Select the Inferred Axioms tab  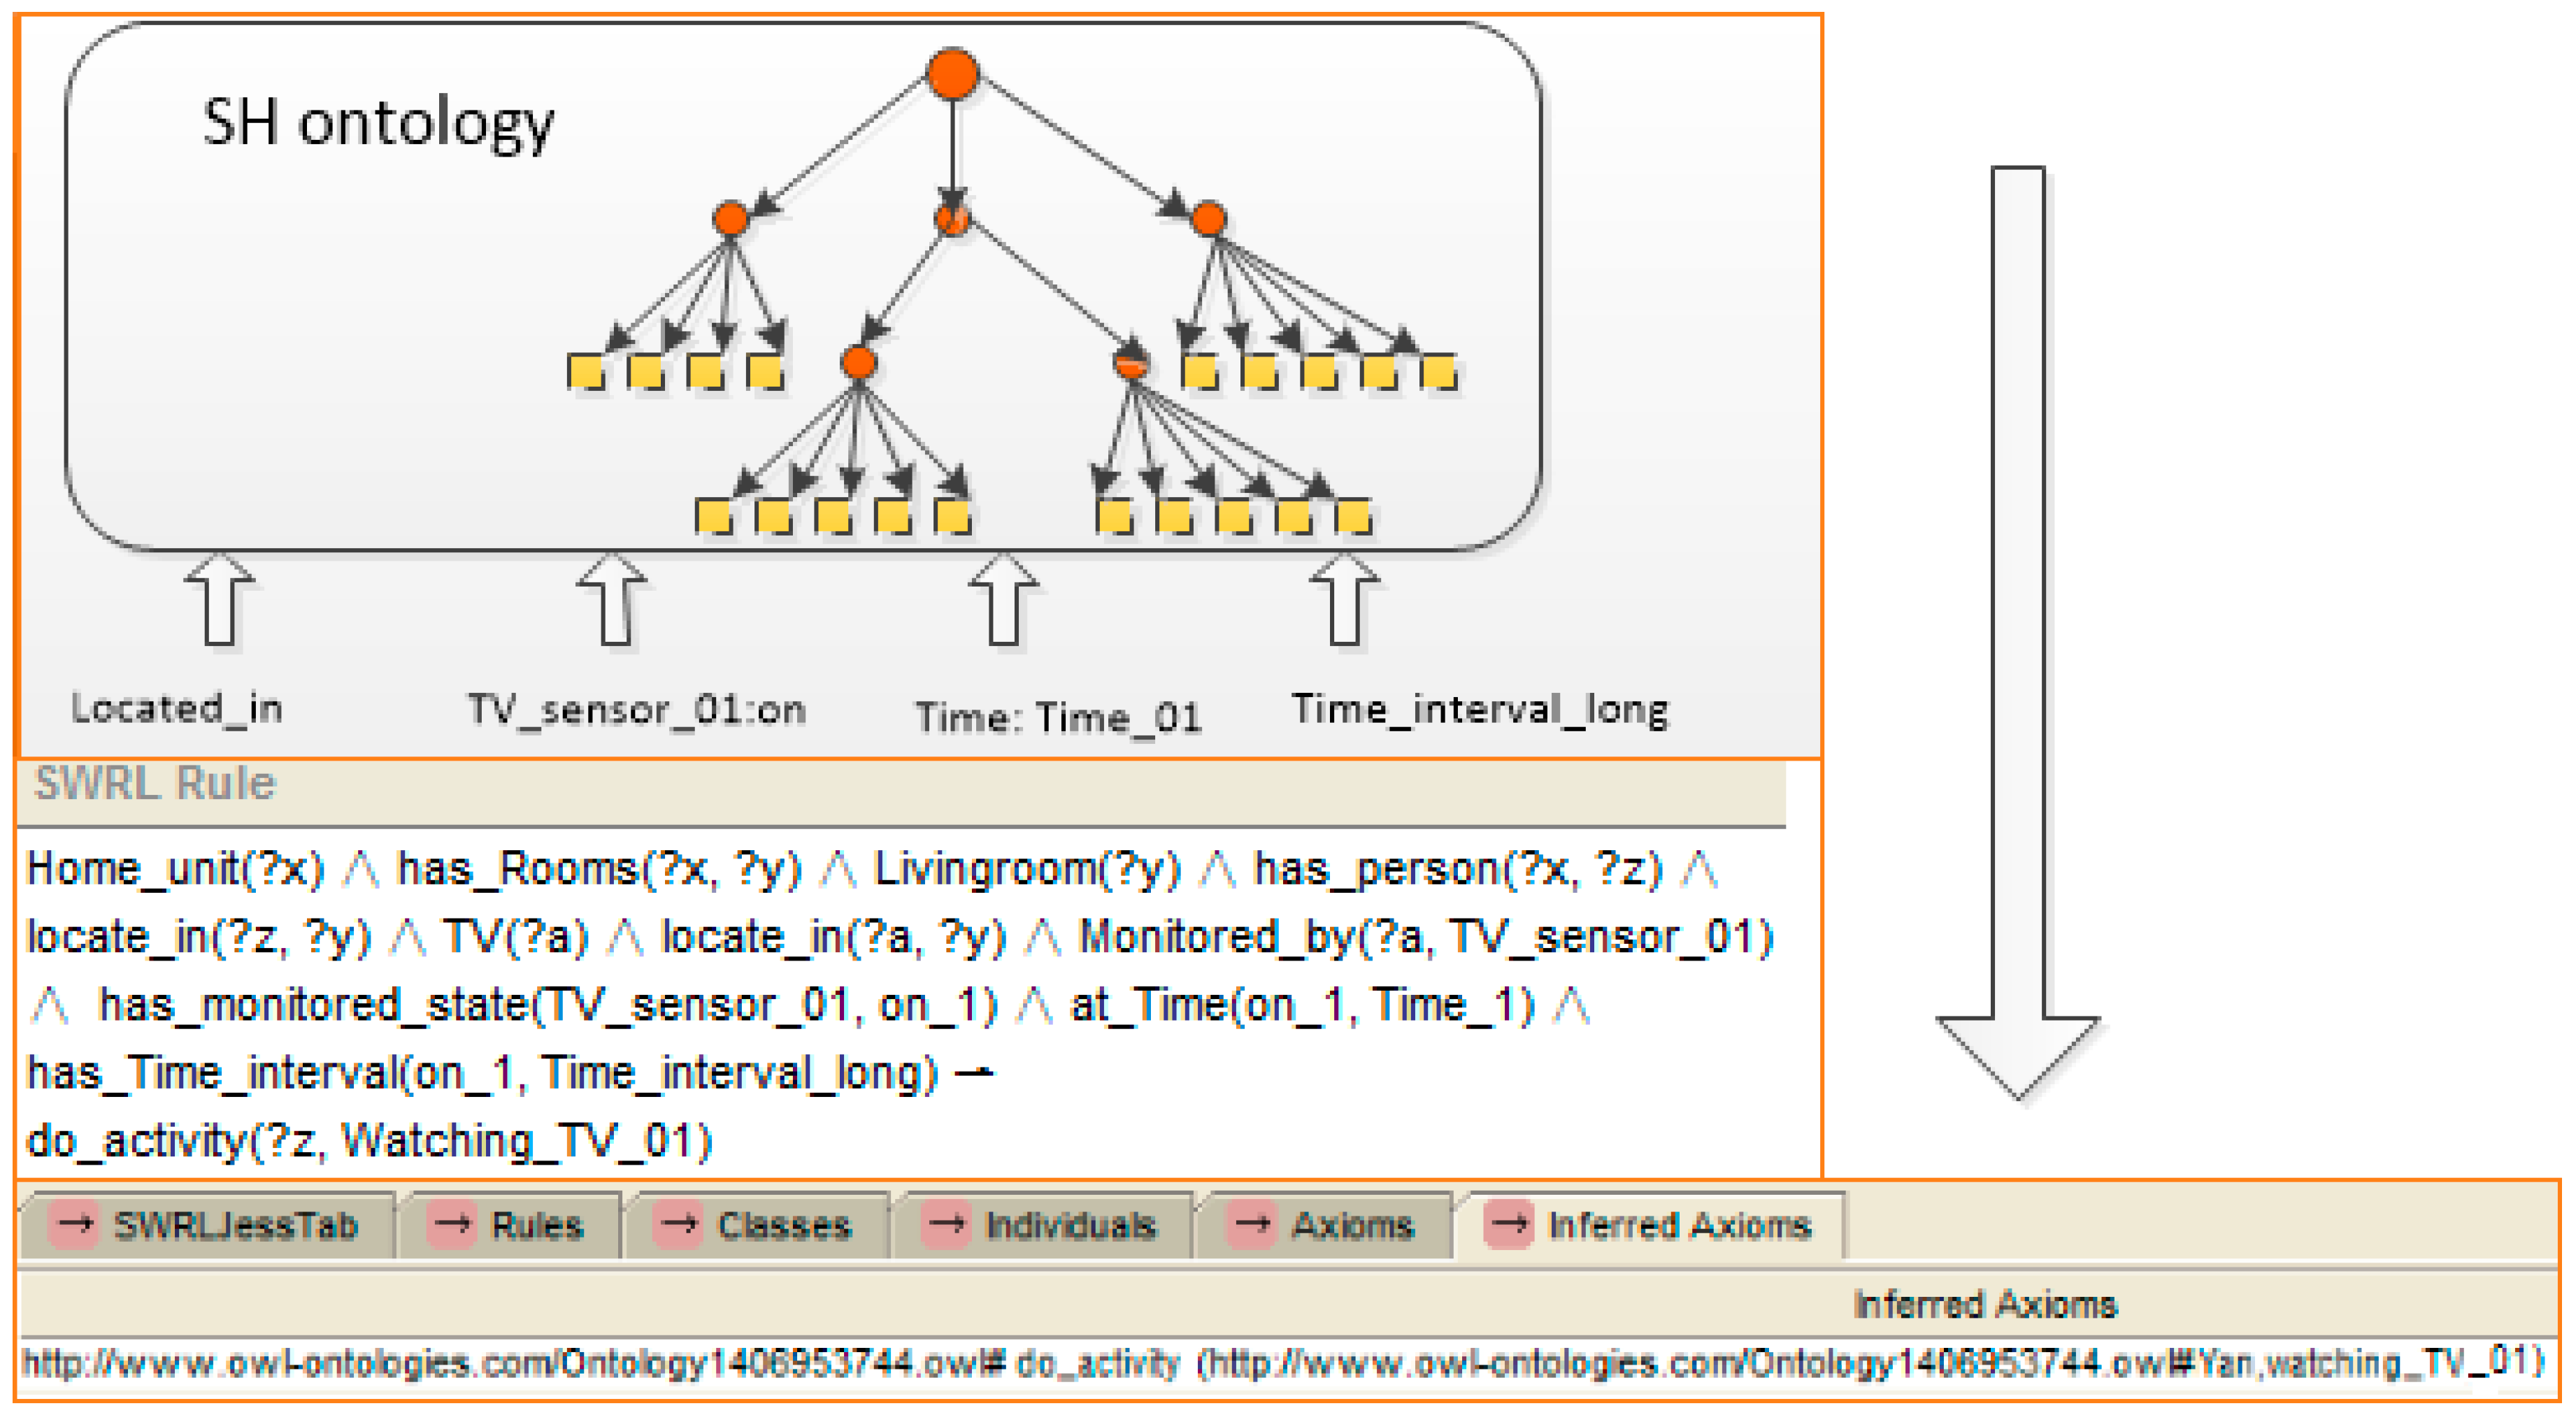1678,1225
